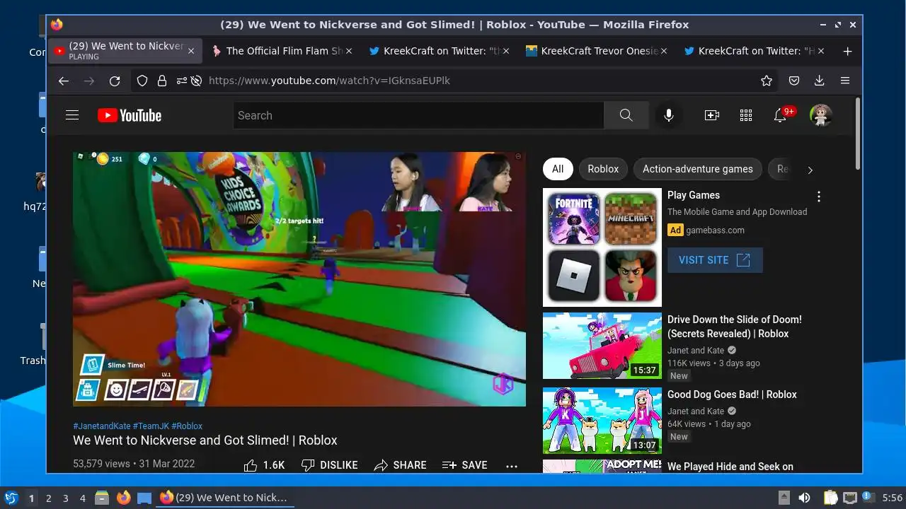Open the YouTube guide hamburger menu

click(72, 115)
